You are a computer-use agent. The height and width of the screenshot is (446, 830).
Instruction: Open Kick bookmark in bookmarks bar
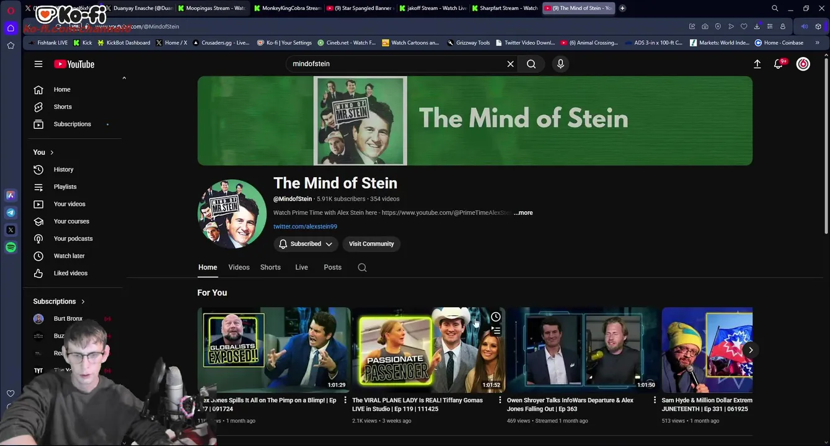[x=82, y=43]
